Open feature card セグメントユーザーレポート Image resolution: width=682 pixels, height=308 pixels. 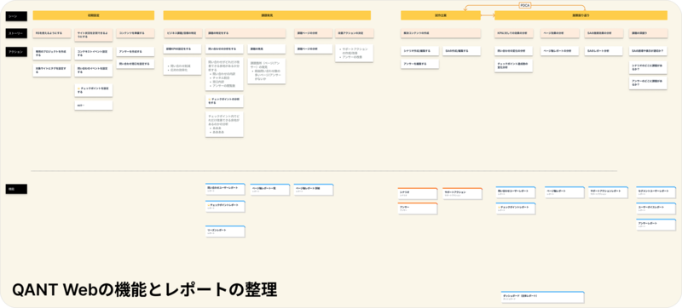[656, 192]
